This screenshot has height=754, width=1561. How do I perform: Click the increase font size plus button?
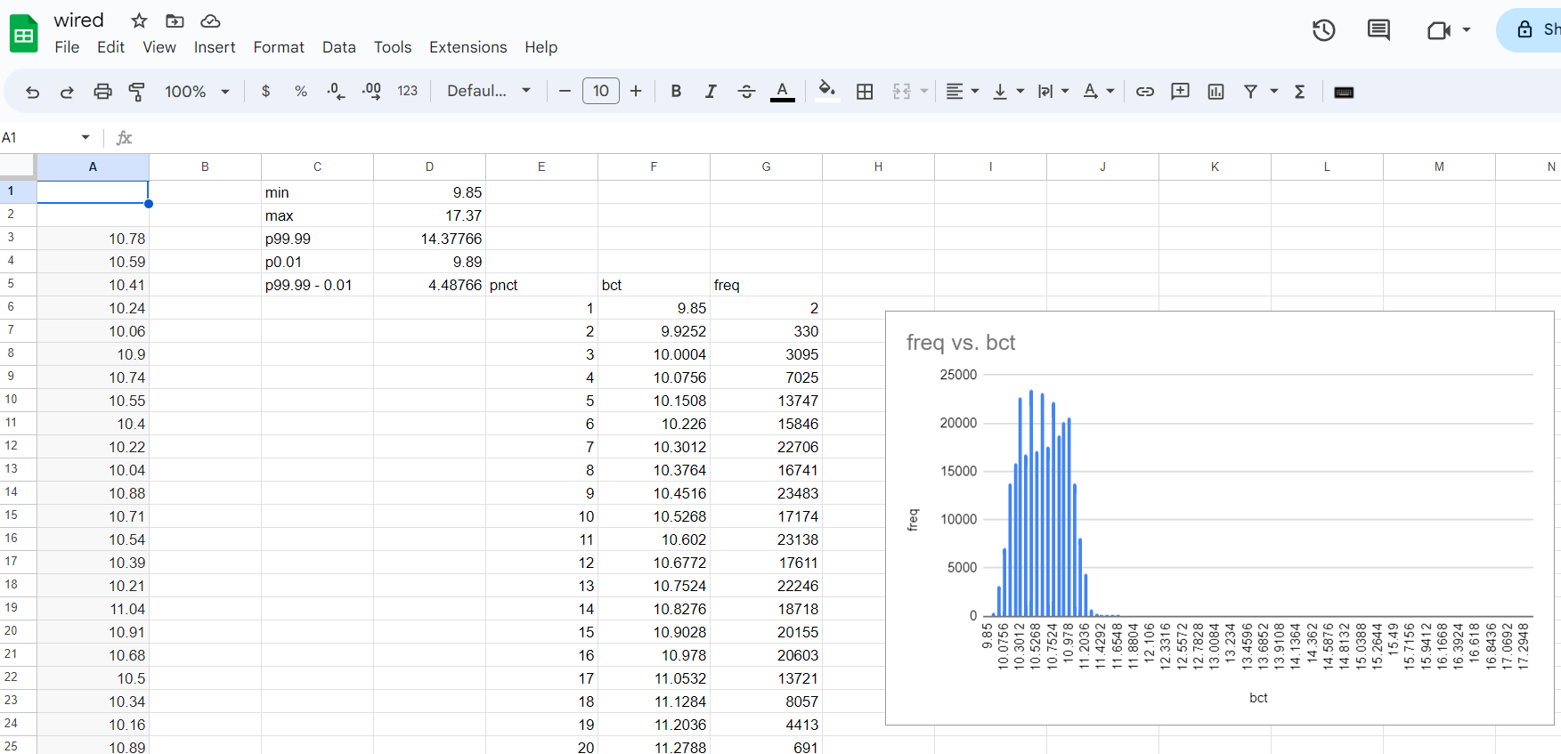pyautogui.click(x=636, y=92)
